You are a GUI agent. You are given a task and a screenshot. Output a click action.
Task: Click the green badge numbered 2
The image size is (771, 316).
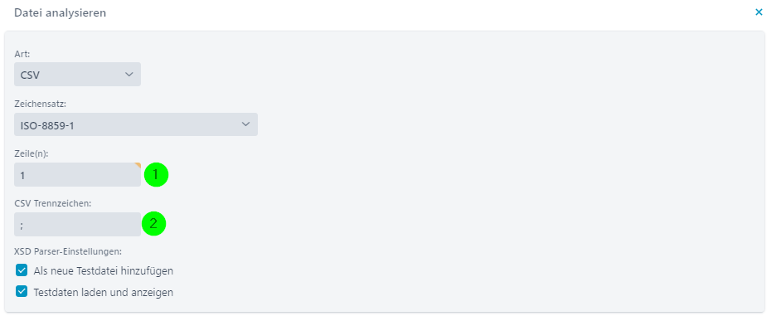pos(154,224)
